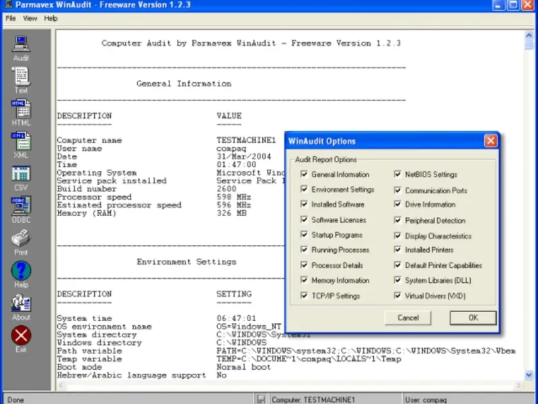Uncheck Memory Information option
This screenshot has height=404, width=538.
[304, 280]
